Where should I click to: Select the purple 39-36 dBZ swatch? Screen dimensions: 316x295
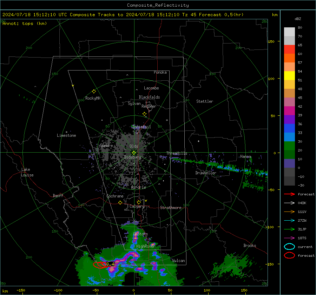click(289, 119)
